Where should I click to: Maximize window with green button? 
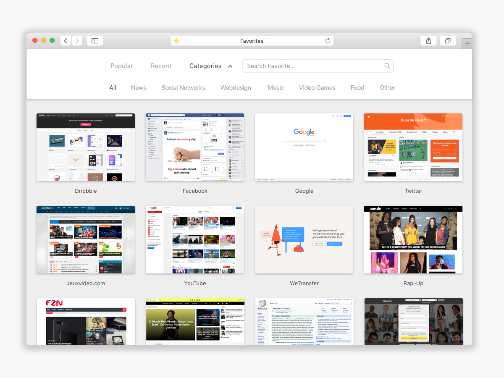pos(52,41)
